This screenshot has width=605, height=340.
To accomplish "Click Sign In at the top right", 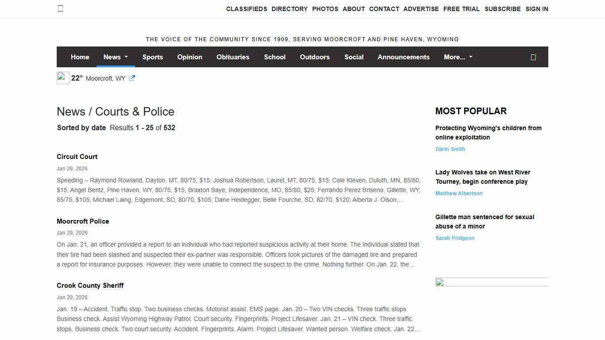I will coord(537,9).
